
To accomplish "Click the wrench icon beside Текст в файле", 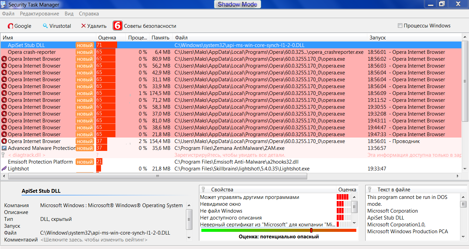I will tap(370, 189).
